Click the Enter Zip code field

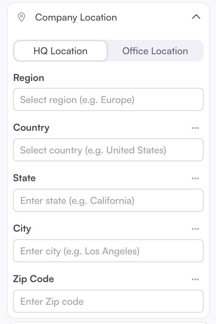coord(108,301)
